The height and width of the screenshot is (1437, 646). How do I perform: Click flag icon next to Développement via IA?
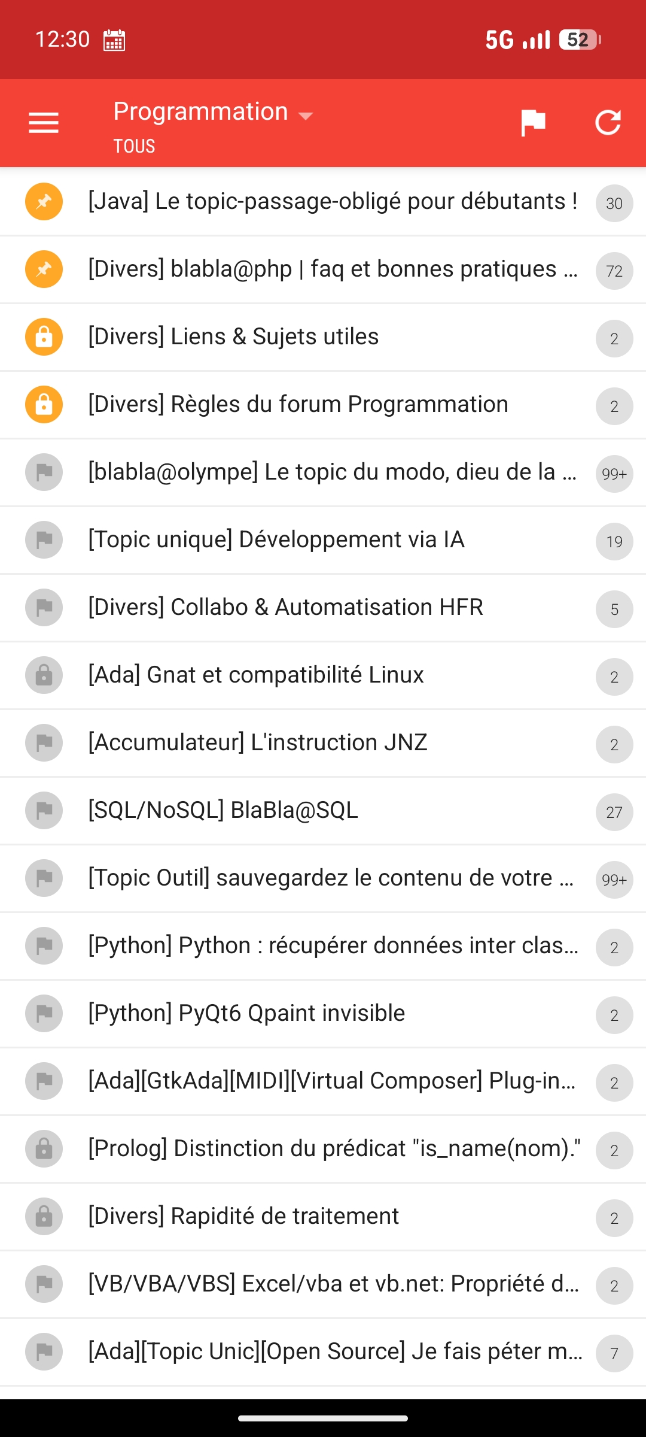point(44,539)
